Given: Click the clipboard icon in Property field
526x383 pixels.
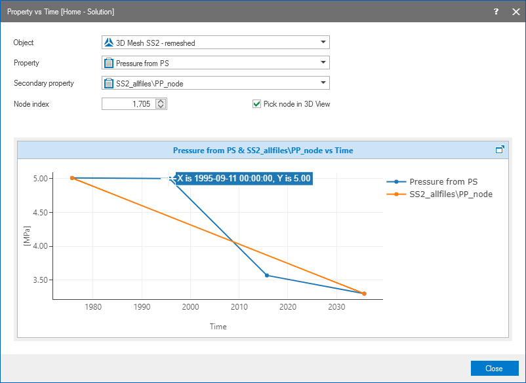Looking at the screenshot, I should (x=109, y=64).
